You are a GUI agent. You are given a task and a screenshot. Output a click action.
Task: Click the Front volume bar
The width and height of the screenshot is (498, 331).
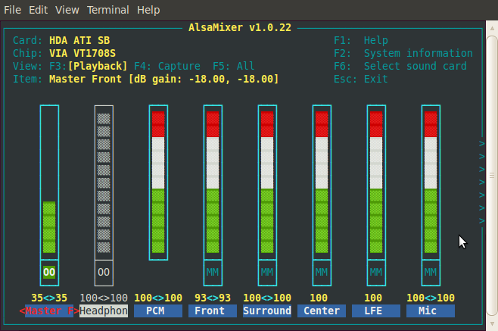click(213, 183)
